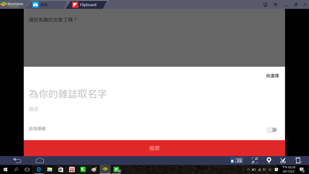Open LINE with 48 unread badge
The height and width of the screenshot is (174, 309).
tap(117, 170)
